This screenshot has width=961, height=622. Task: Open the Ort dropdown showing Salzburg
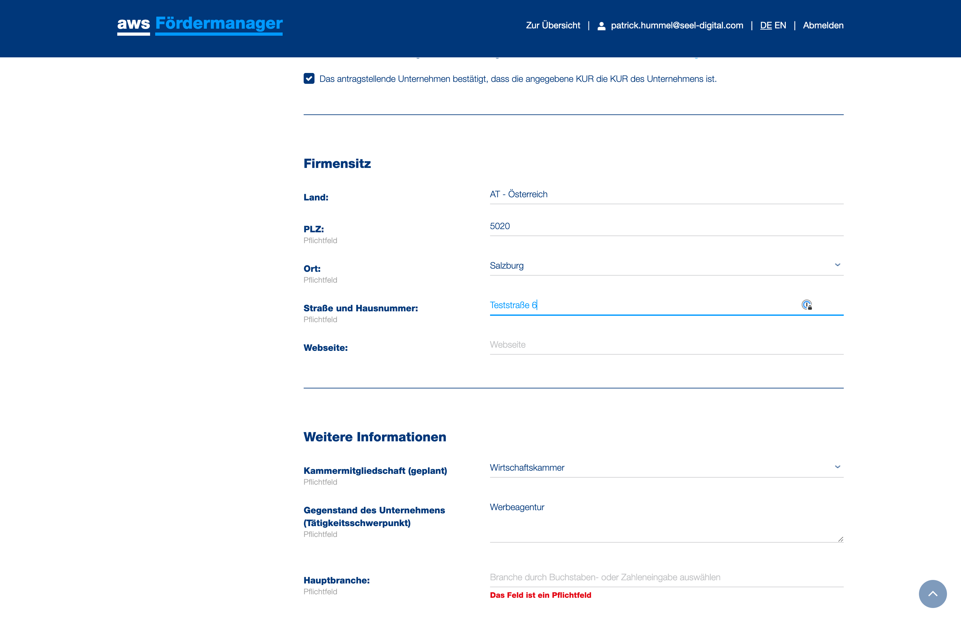(666, 265)
